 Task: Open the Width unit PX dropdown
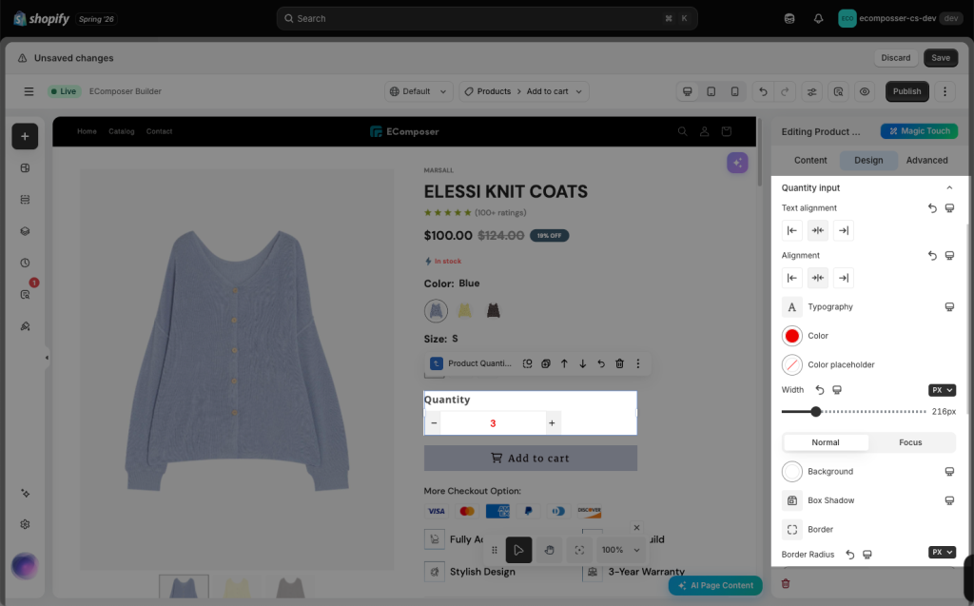(942, 390)
